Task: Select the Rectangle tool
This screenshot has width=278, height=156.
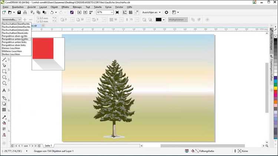Action: (4, 72)
